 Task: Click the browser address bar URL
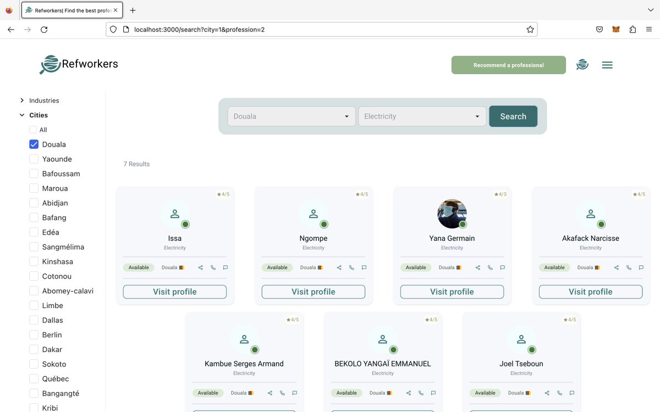[x=199, y=30]
